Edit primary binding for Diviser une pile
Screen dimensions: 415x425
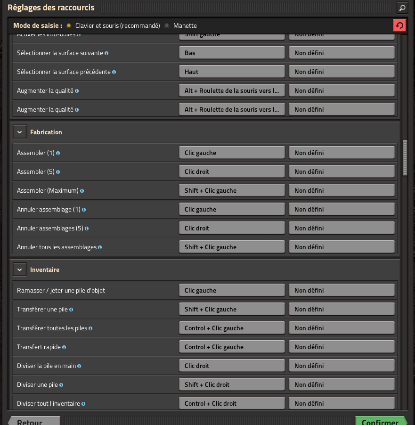232,384
